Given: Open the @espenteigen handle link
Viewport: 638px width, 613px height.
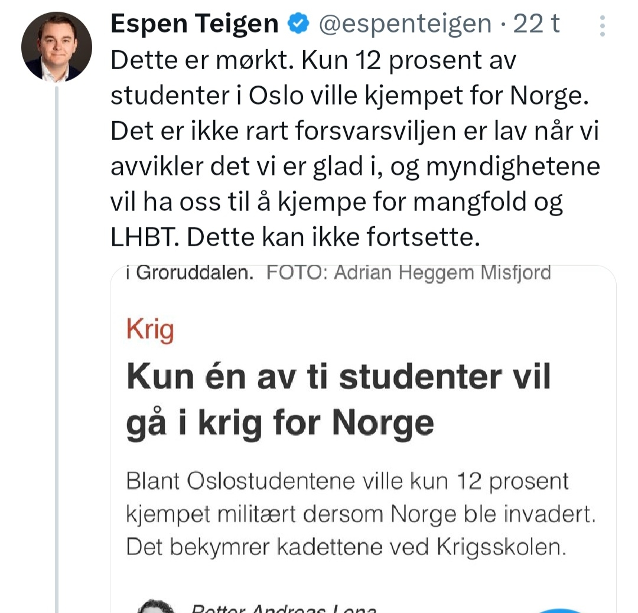Looking at the screenshot, I should click(405, 24).
